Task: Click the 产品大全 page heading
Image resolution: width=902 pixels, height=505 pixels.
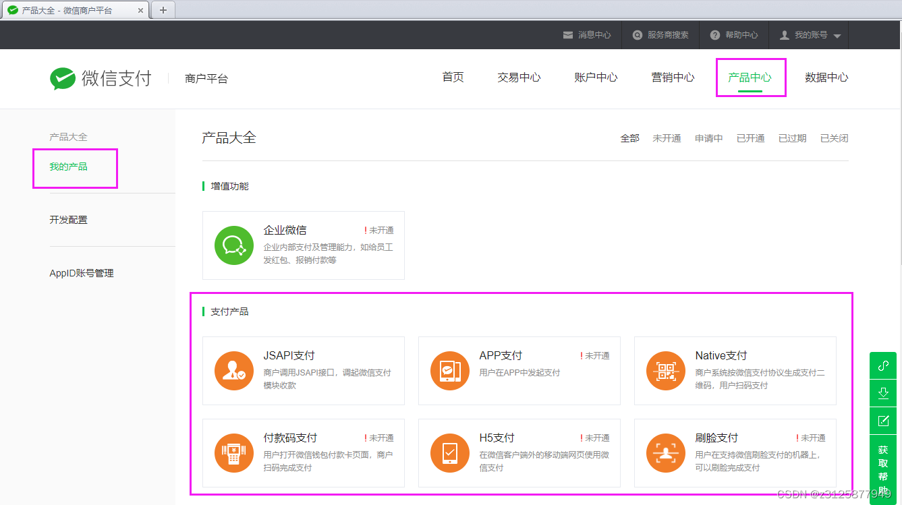Action: point(229,138)
